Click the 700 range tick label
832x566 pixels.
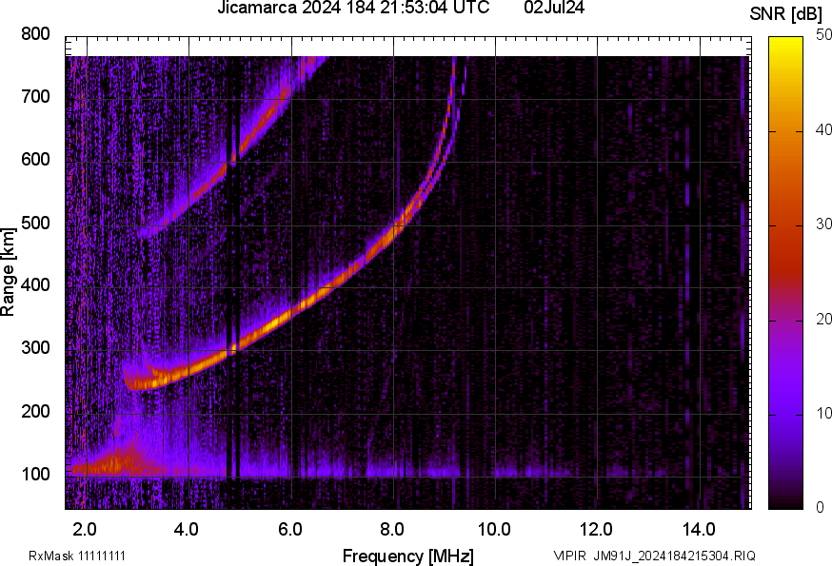click(x=35, y=96)
